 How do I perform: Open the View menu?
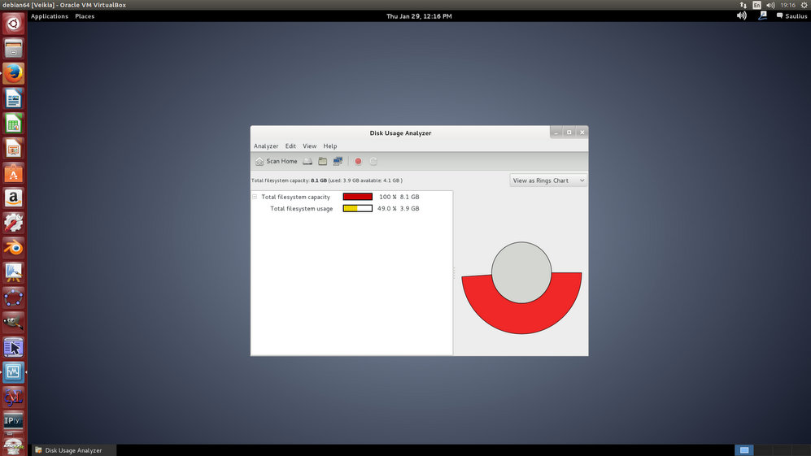(x=310, y=146)
